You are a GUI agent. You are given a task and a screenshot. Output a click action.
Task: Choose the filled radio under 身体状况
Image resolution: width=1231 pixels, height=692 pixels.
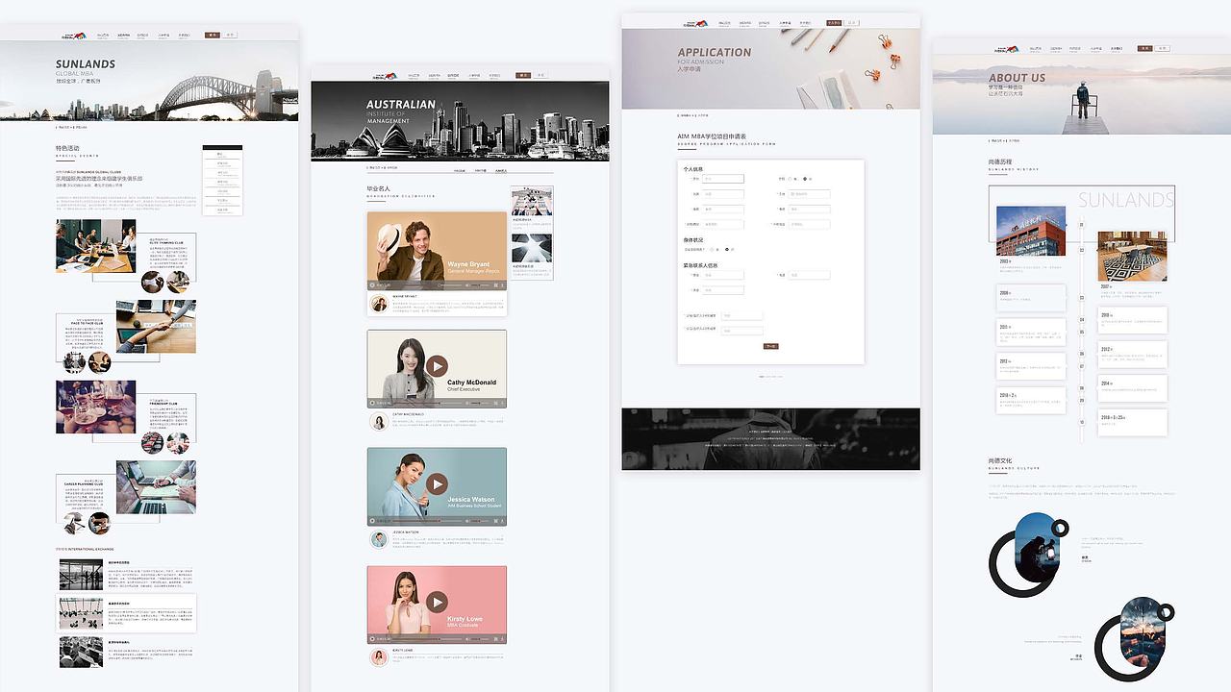726,249
